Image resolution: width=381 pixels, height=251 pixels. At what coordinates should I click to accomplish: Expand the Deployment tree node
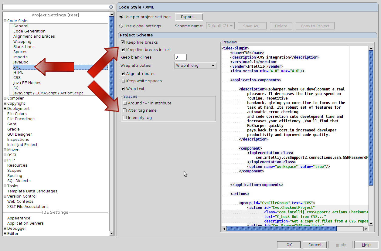pyautogui.click(x=5, y=109)
